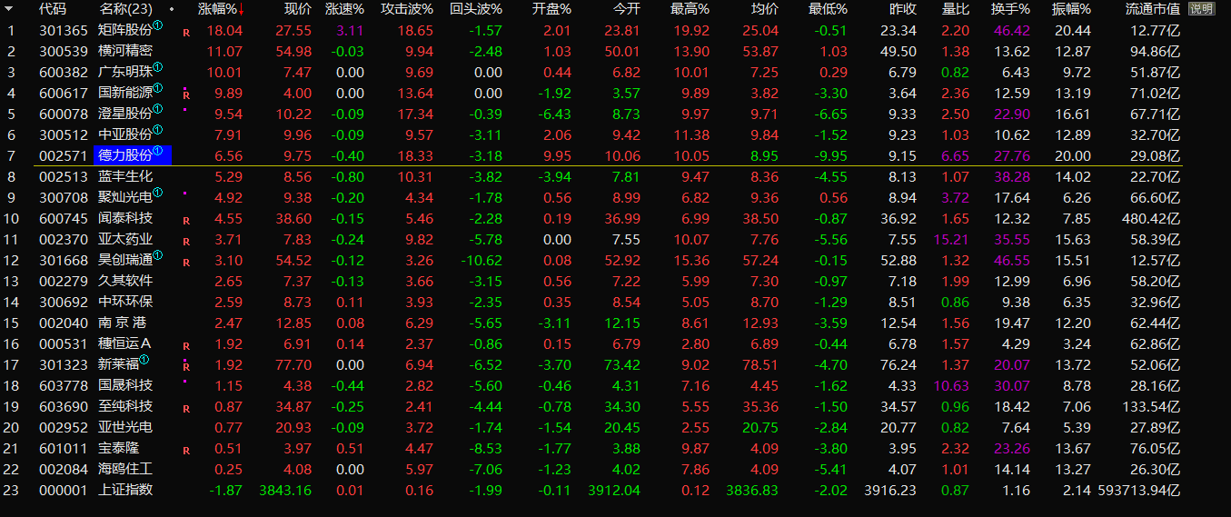
Task: Sort by the 现价 column header
Action: (x=298, y=9)
